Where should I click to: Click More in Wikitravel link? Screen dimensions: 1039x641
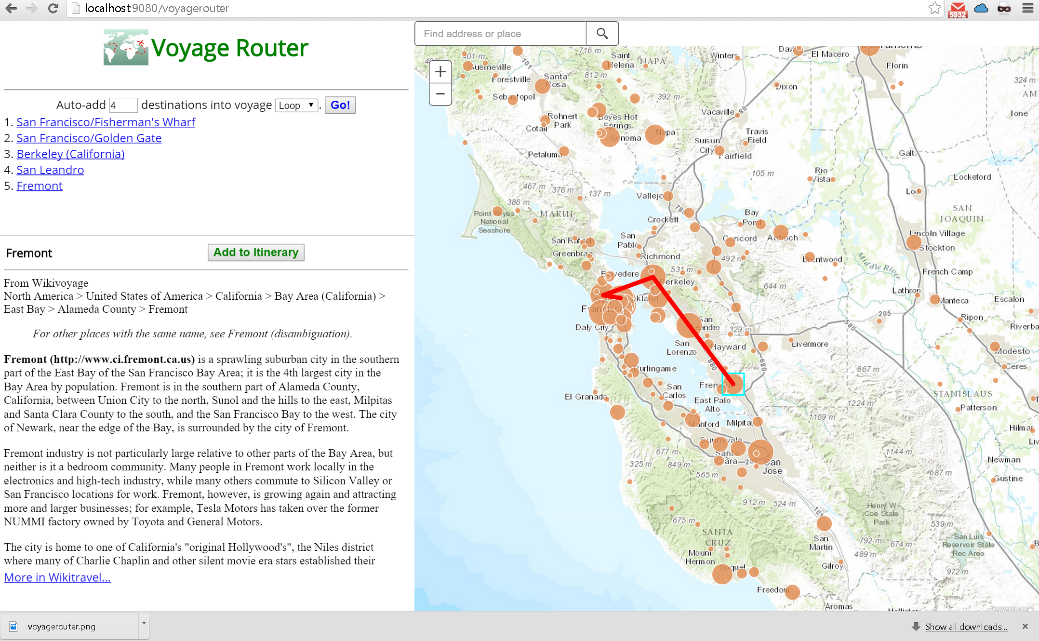click(57, 577)
